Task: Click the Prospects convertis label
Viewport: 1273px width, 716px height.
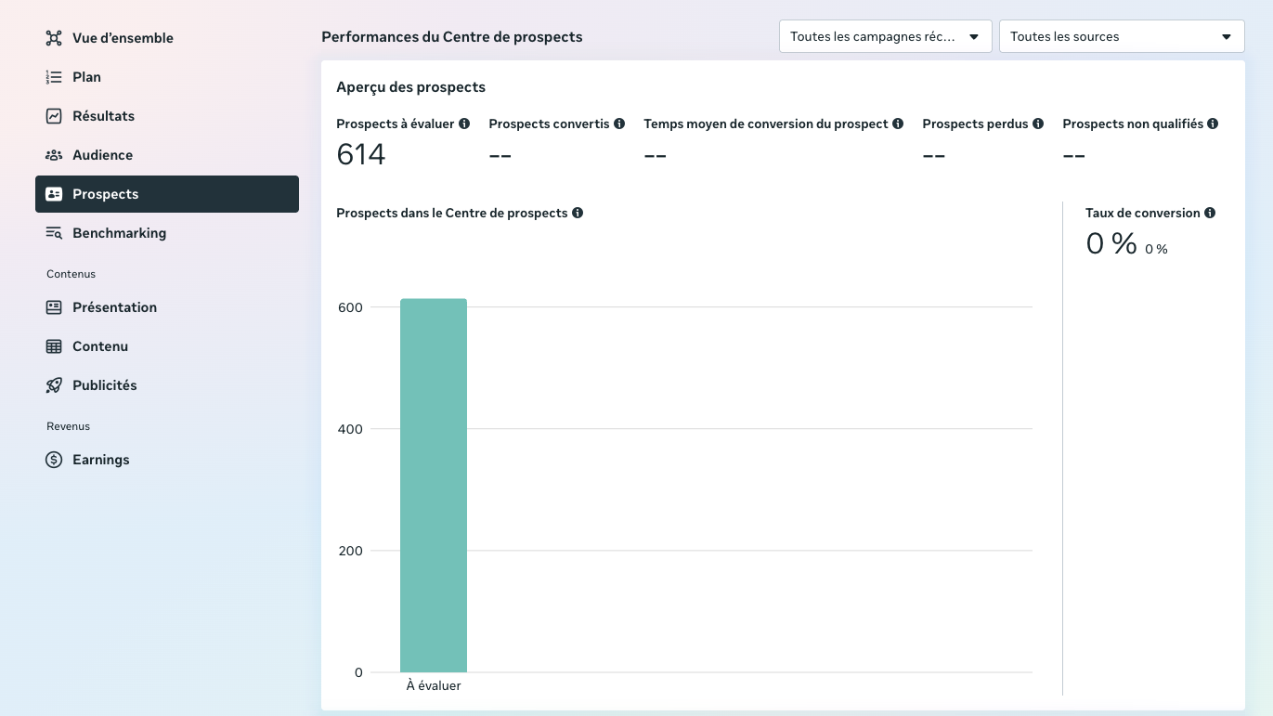Action: pos(550,124)
